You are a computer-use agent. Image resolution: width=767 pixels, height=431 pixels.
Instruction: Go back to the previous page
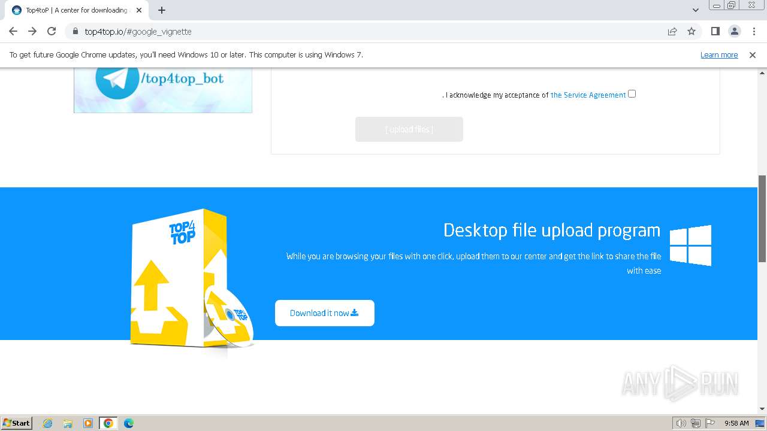point(13,31)
